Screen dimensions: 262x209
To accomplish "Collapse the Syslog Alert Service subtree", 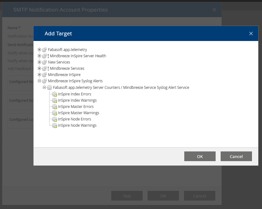I will pos(45,88).
